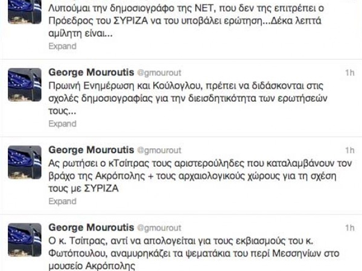Click the 1h timestamp on Πρωινή Ενημέρωση tweet
362x271 pixels.
coord(350,72)
